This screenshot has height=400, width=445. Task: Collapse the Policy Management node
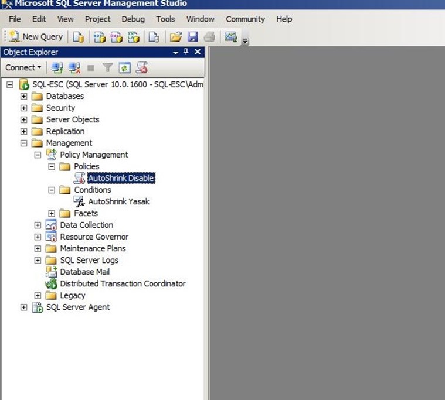(38, 155)
